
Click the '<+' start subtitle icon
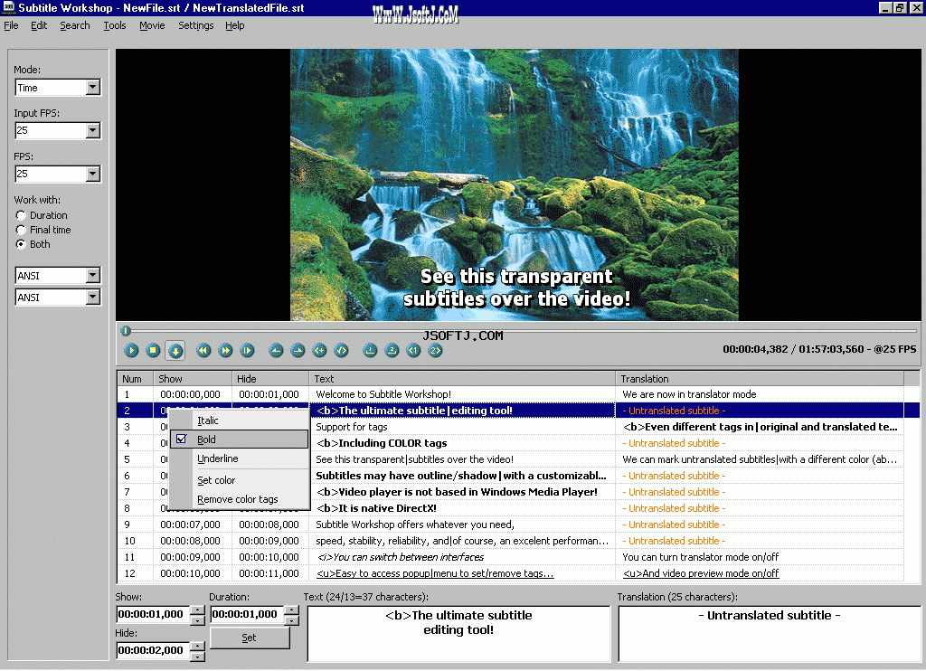click(x=319, y=350)
